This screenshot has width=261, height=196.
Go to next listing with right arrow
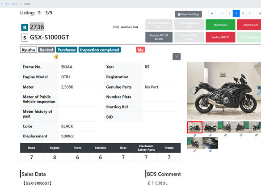coord(259,13)
